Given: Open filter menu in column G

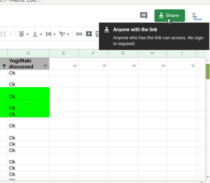Looking at the screenshot, I should (134, 66).
